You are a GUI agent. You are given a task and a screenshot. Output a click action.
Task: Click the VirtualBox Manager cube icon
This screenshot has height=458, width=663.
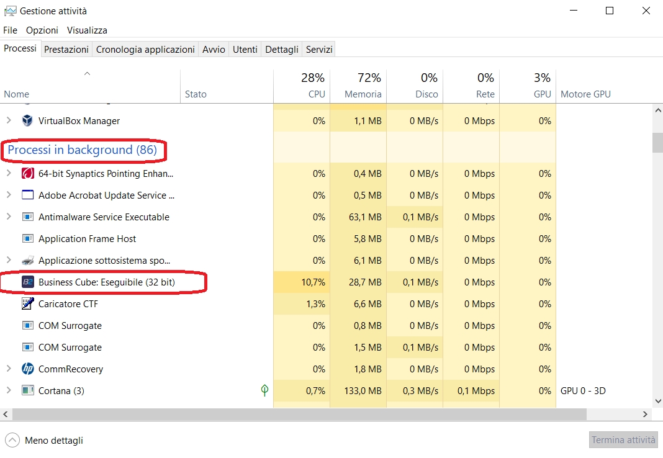27,120
